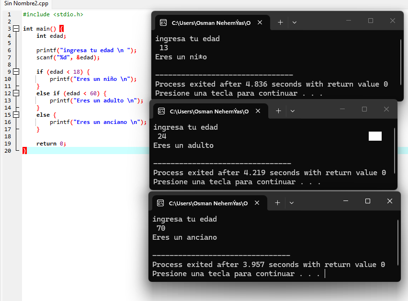Close the tab in the top console window
This screenshot has height=301, width=408.
[x=260, y=22]
